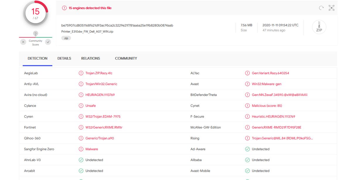The width and height of the screenshot is (351, 180).
Task: Click the ZIP file type icon
Action: tap(319, 27)
